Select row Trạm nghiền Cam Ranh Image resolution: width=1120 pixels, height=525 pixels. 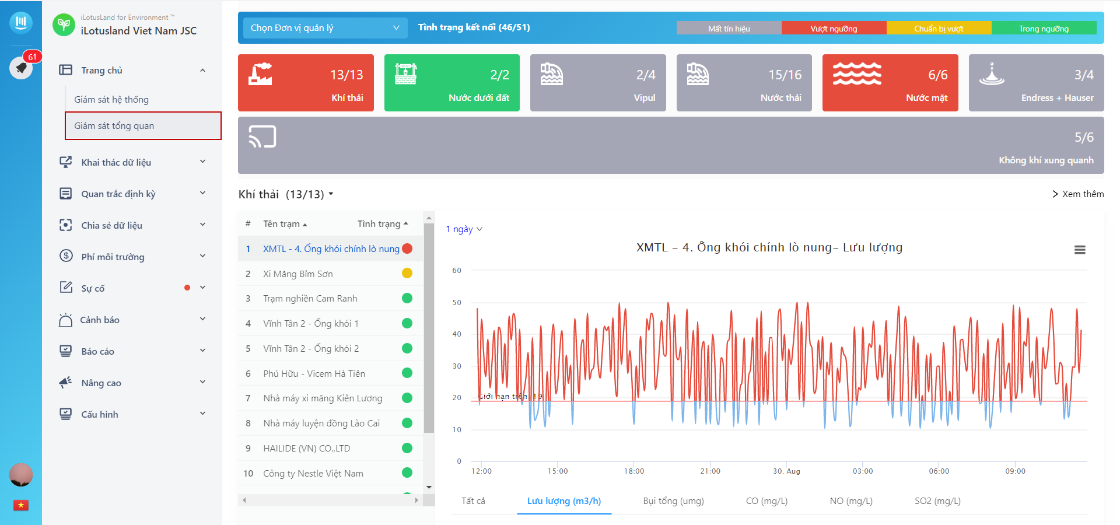(330, 298)
